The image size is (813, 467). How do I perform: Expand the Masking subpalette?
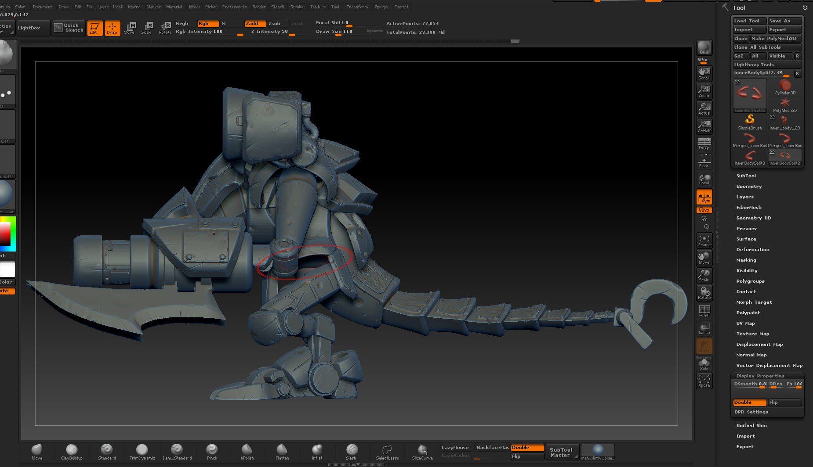pyautogui.click(x=746, y=260)
